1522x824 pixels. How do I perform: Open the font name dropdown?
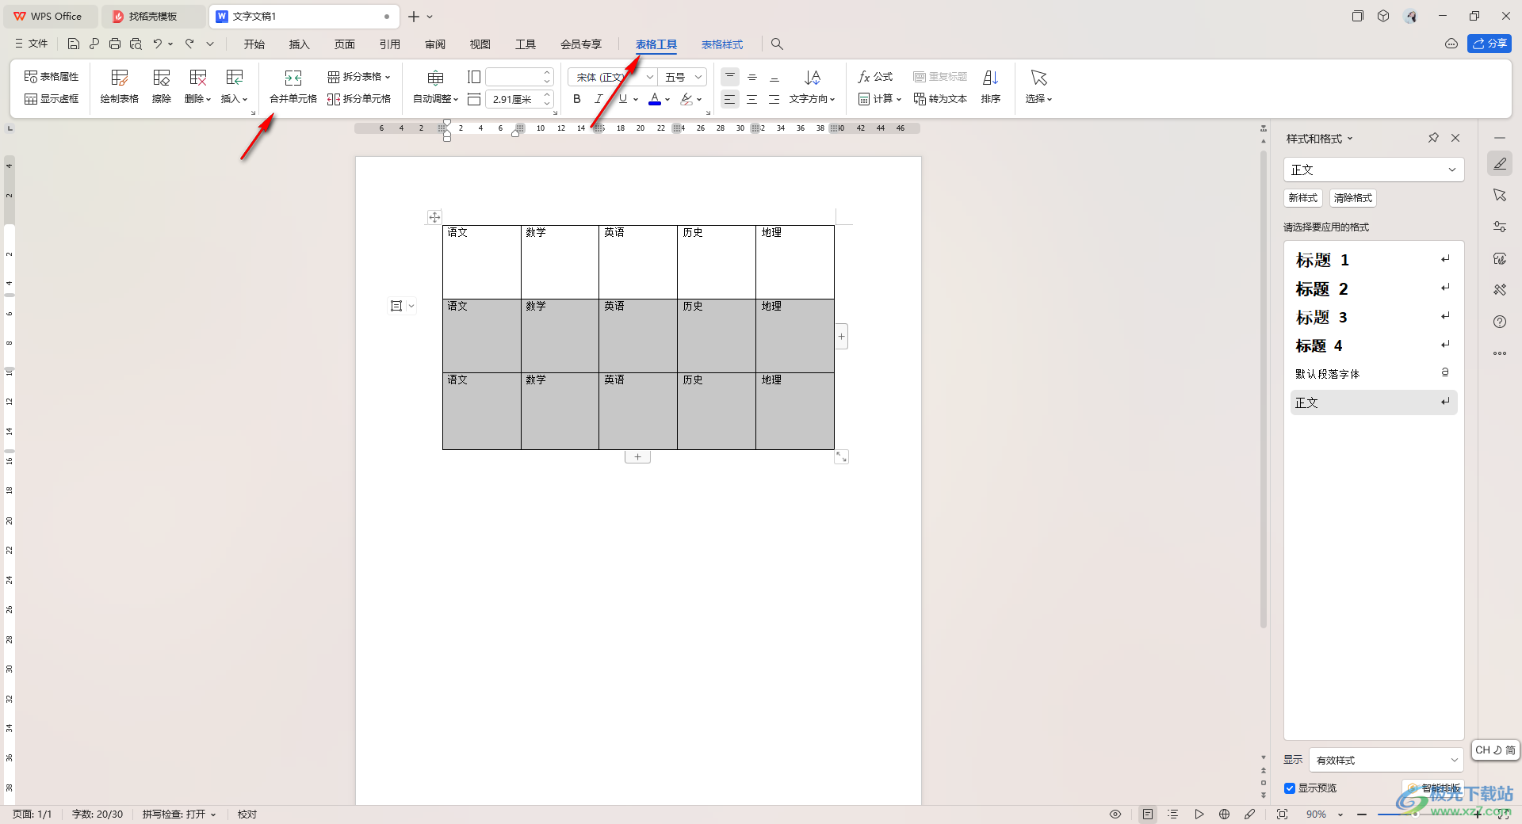(x=650, y=77)
